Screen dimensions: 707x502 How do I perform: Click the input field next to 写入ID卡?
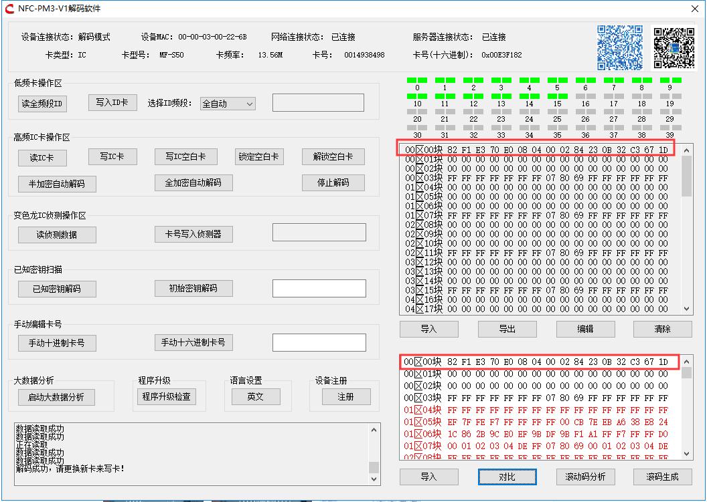click(x=317, y=102)
